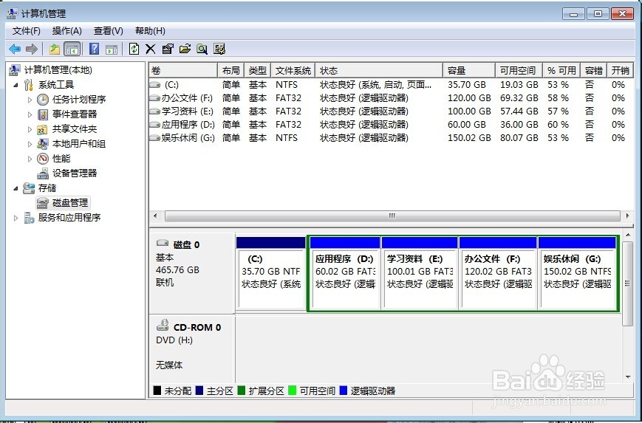Collapse the 存储 tree node
The width and height of the screenshot is (642, 423).
pyautogui.click(x=16, y=188)
